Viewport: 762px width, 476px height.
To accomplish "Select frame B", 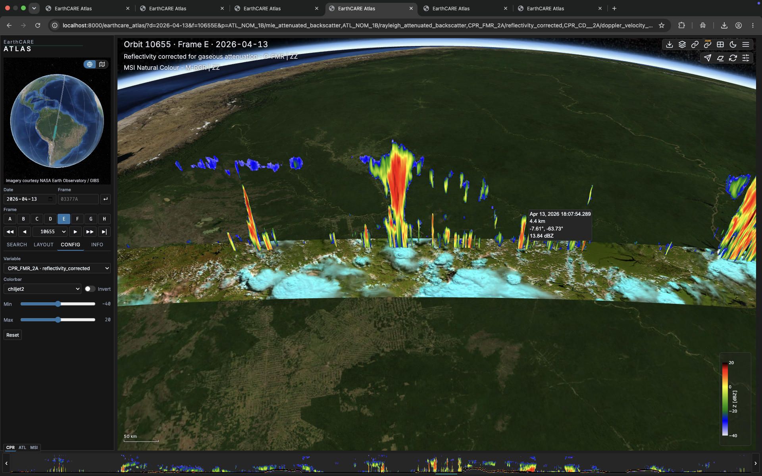I will [x=23, y=219].
